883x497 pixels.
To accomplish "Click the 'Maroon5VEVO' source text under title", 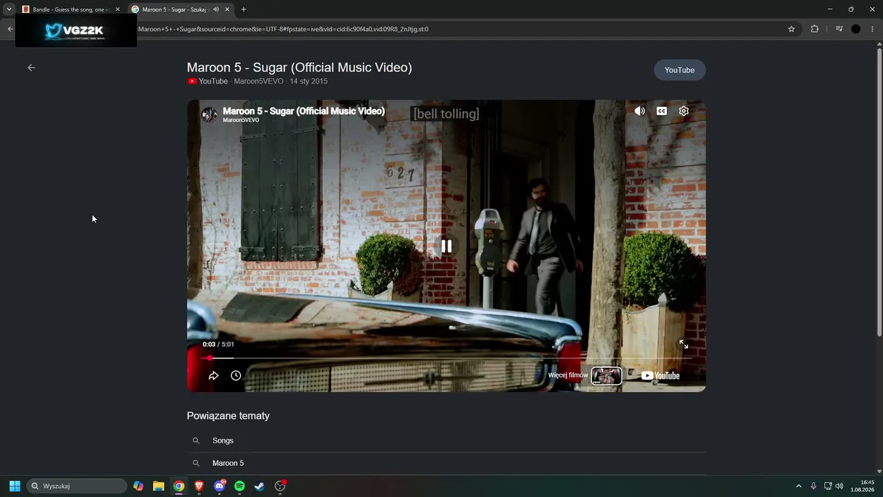I will point(258,81).
